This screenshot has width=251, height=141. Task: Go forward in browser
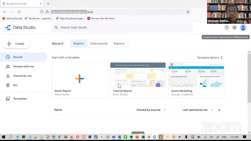coord(12,12)
